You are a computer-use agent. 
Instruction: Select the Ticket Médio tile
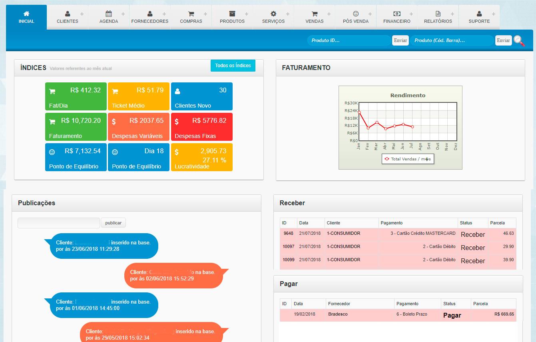[139, 96]
